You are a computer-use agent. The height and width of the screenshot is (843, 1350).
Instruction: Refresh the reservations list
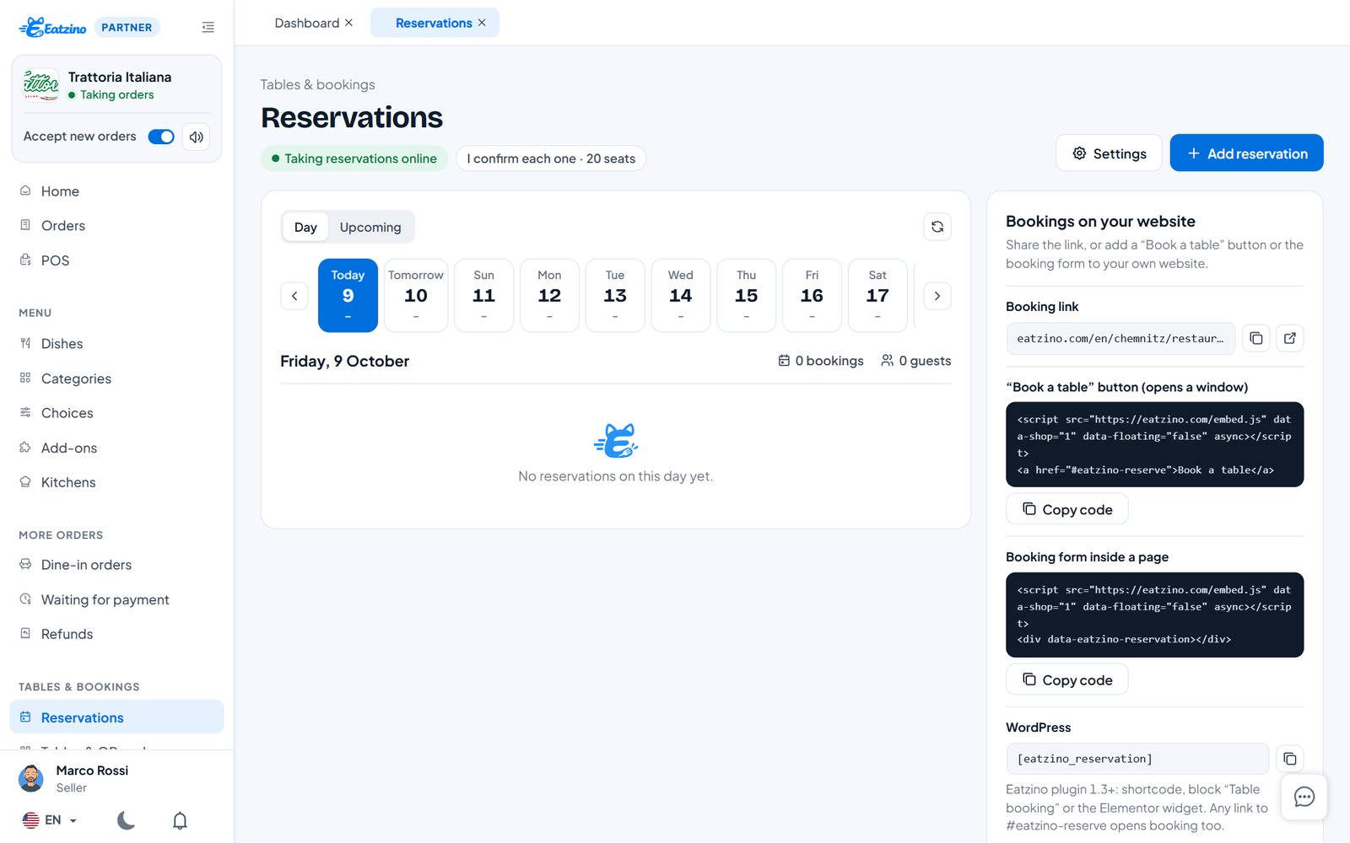(937, 227)
